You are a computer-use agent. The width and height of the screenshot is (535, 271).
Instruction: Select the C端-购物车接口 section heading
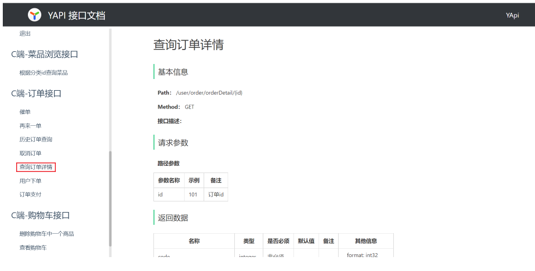(x=40, y=215)
